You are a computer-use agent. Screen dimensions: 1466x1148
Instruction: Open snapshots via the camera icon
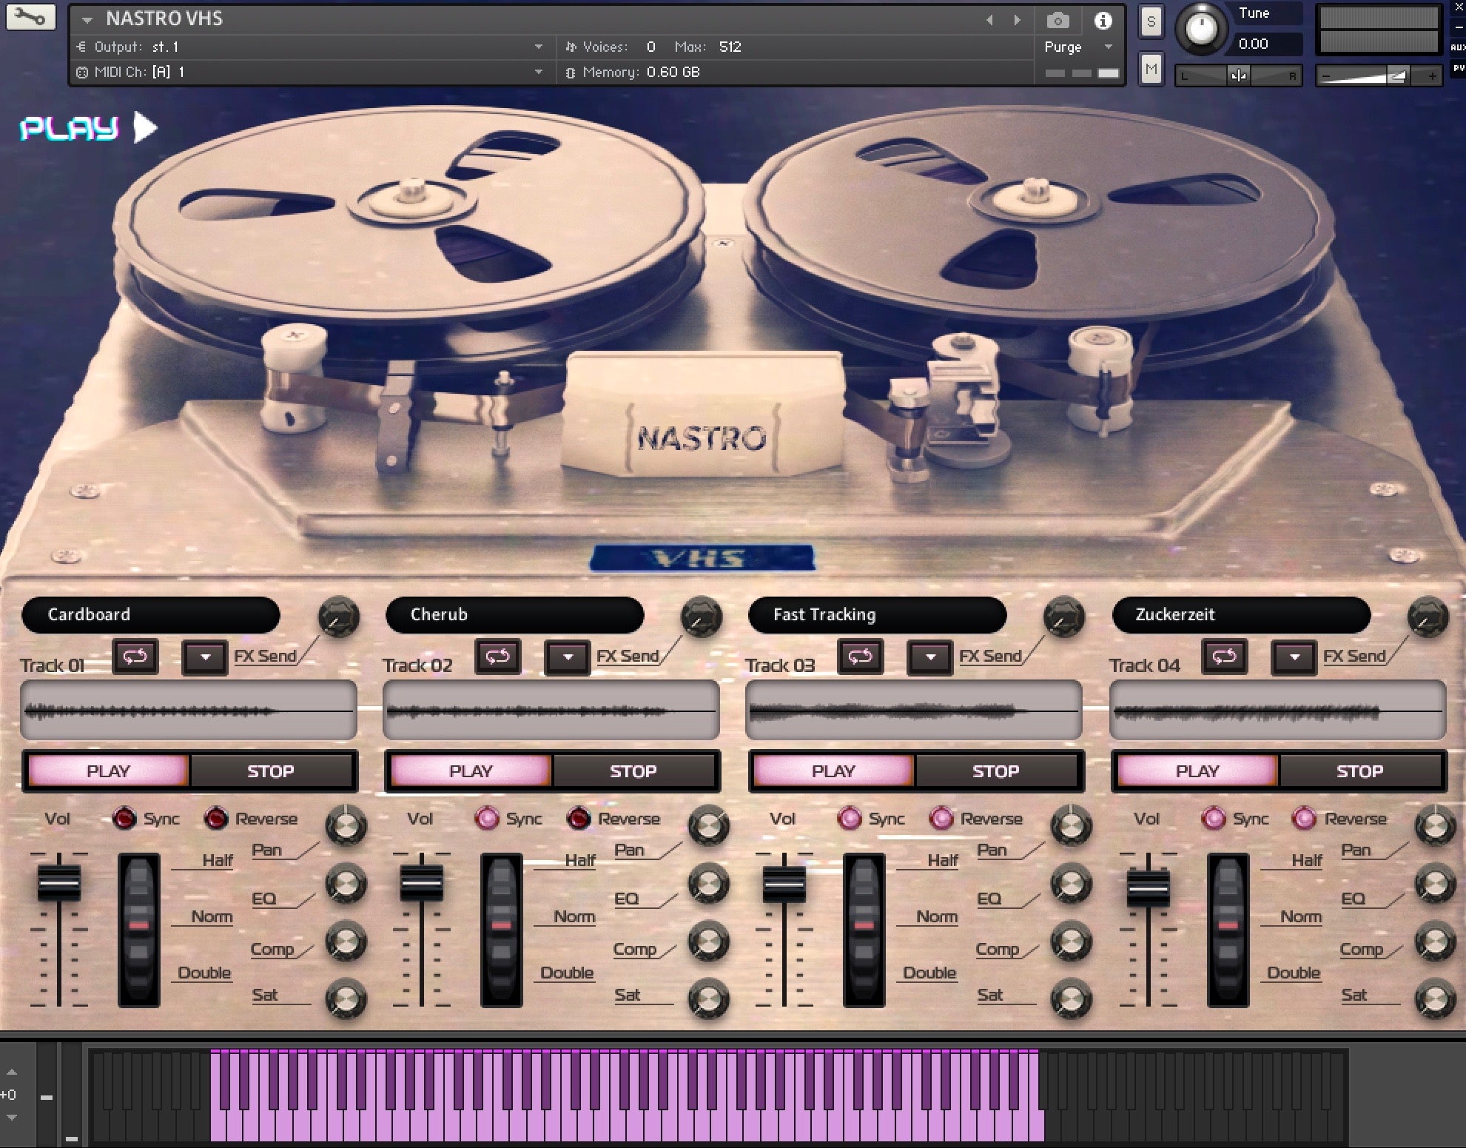tap(1058, 21)
